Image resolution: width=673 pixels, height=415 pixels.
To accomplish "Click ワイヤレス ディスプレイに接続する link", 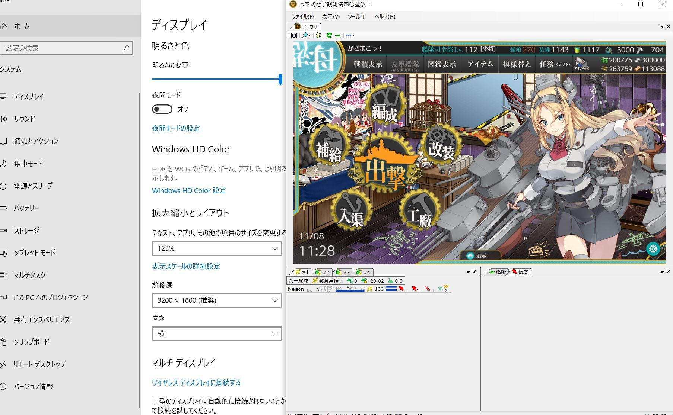I will point(196,383).
